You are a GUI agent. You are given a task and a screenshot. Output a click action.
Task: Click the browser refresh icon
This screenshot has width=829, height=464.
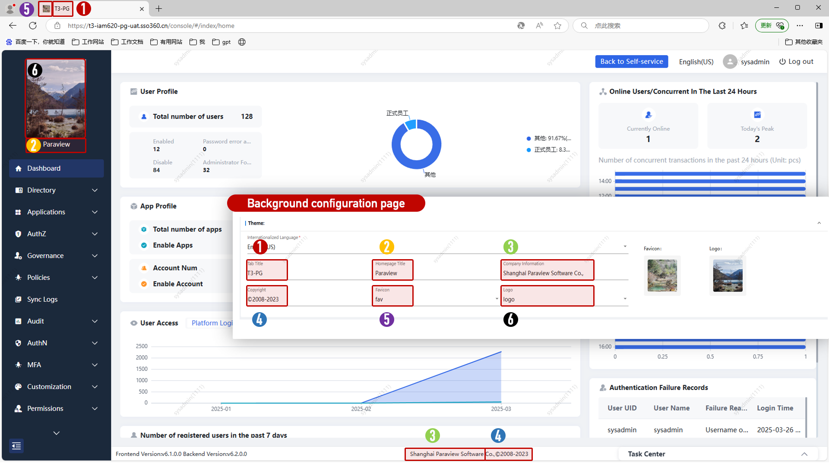click(33, 26)
